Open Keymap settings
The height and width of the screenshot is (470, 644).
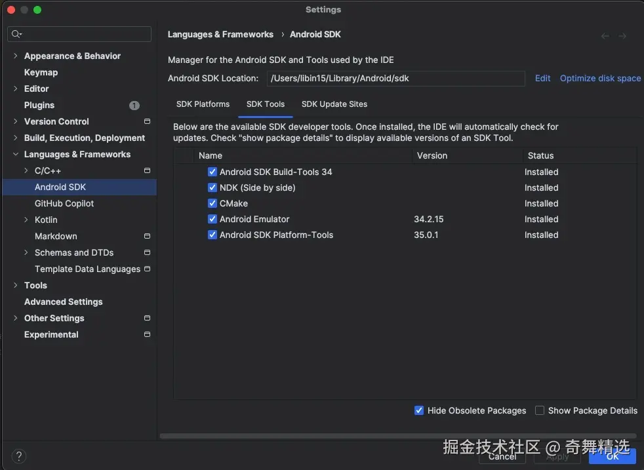pyautogui.click(x=41, y=72)
